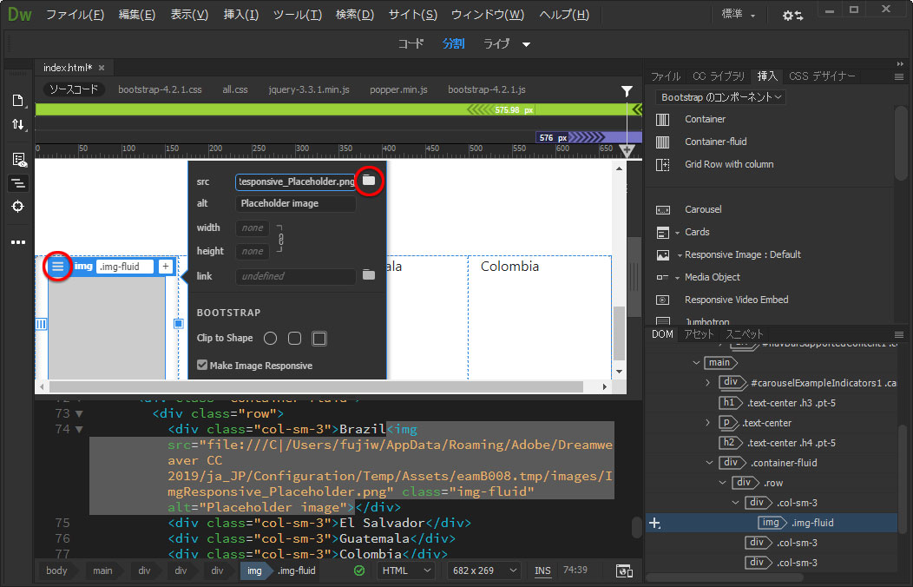Open the file management arrows icon in left toolbar
The height and width of the screenshot is (587, 913).
(x=18, y=125)
